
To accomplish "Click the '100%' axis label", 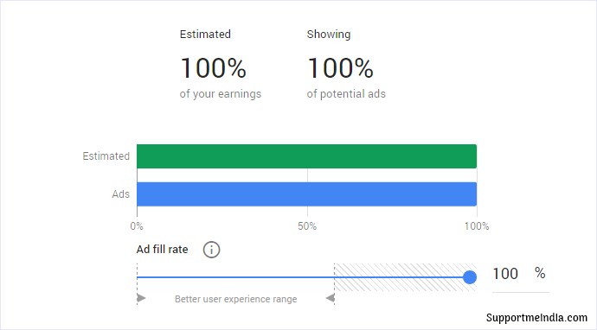I will pyautogui.click(x=477, y=226).
